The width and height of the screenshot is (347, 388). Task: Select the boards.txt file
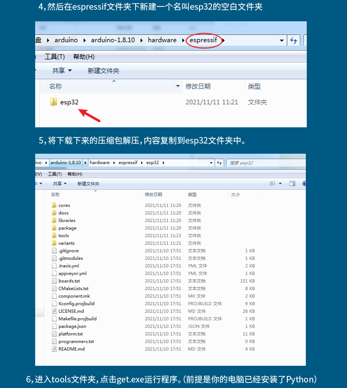coord(69,281)
